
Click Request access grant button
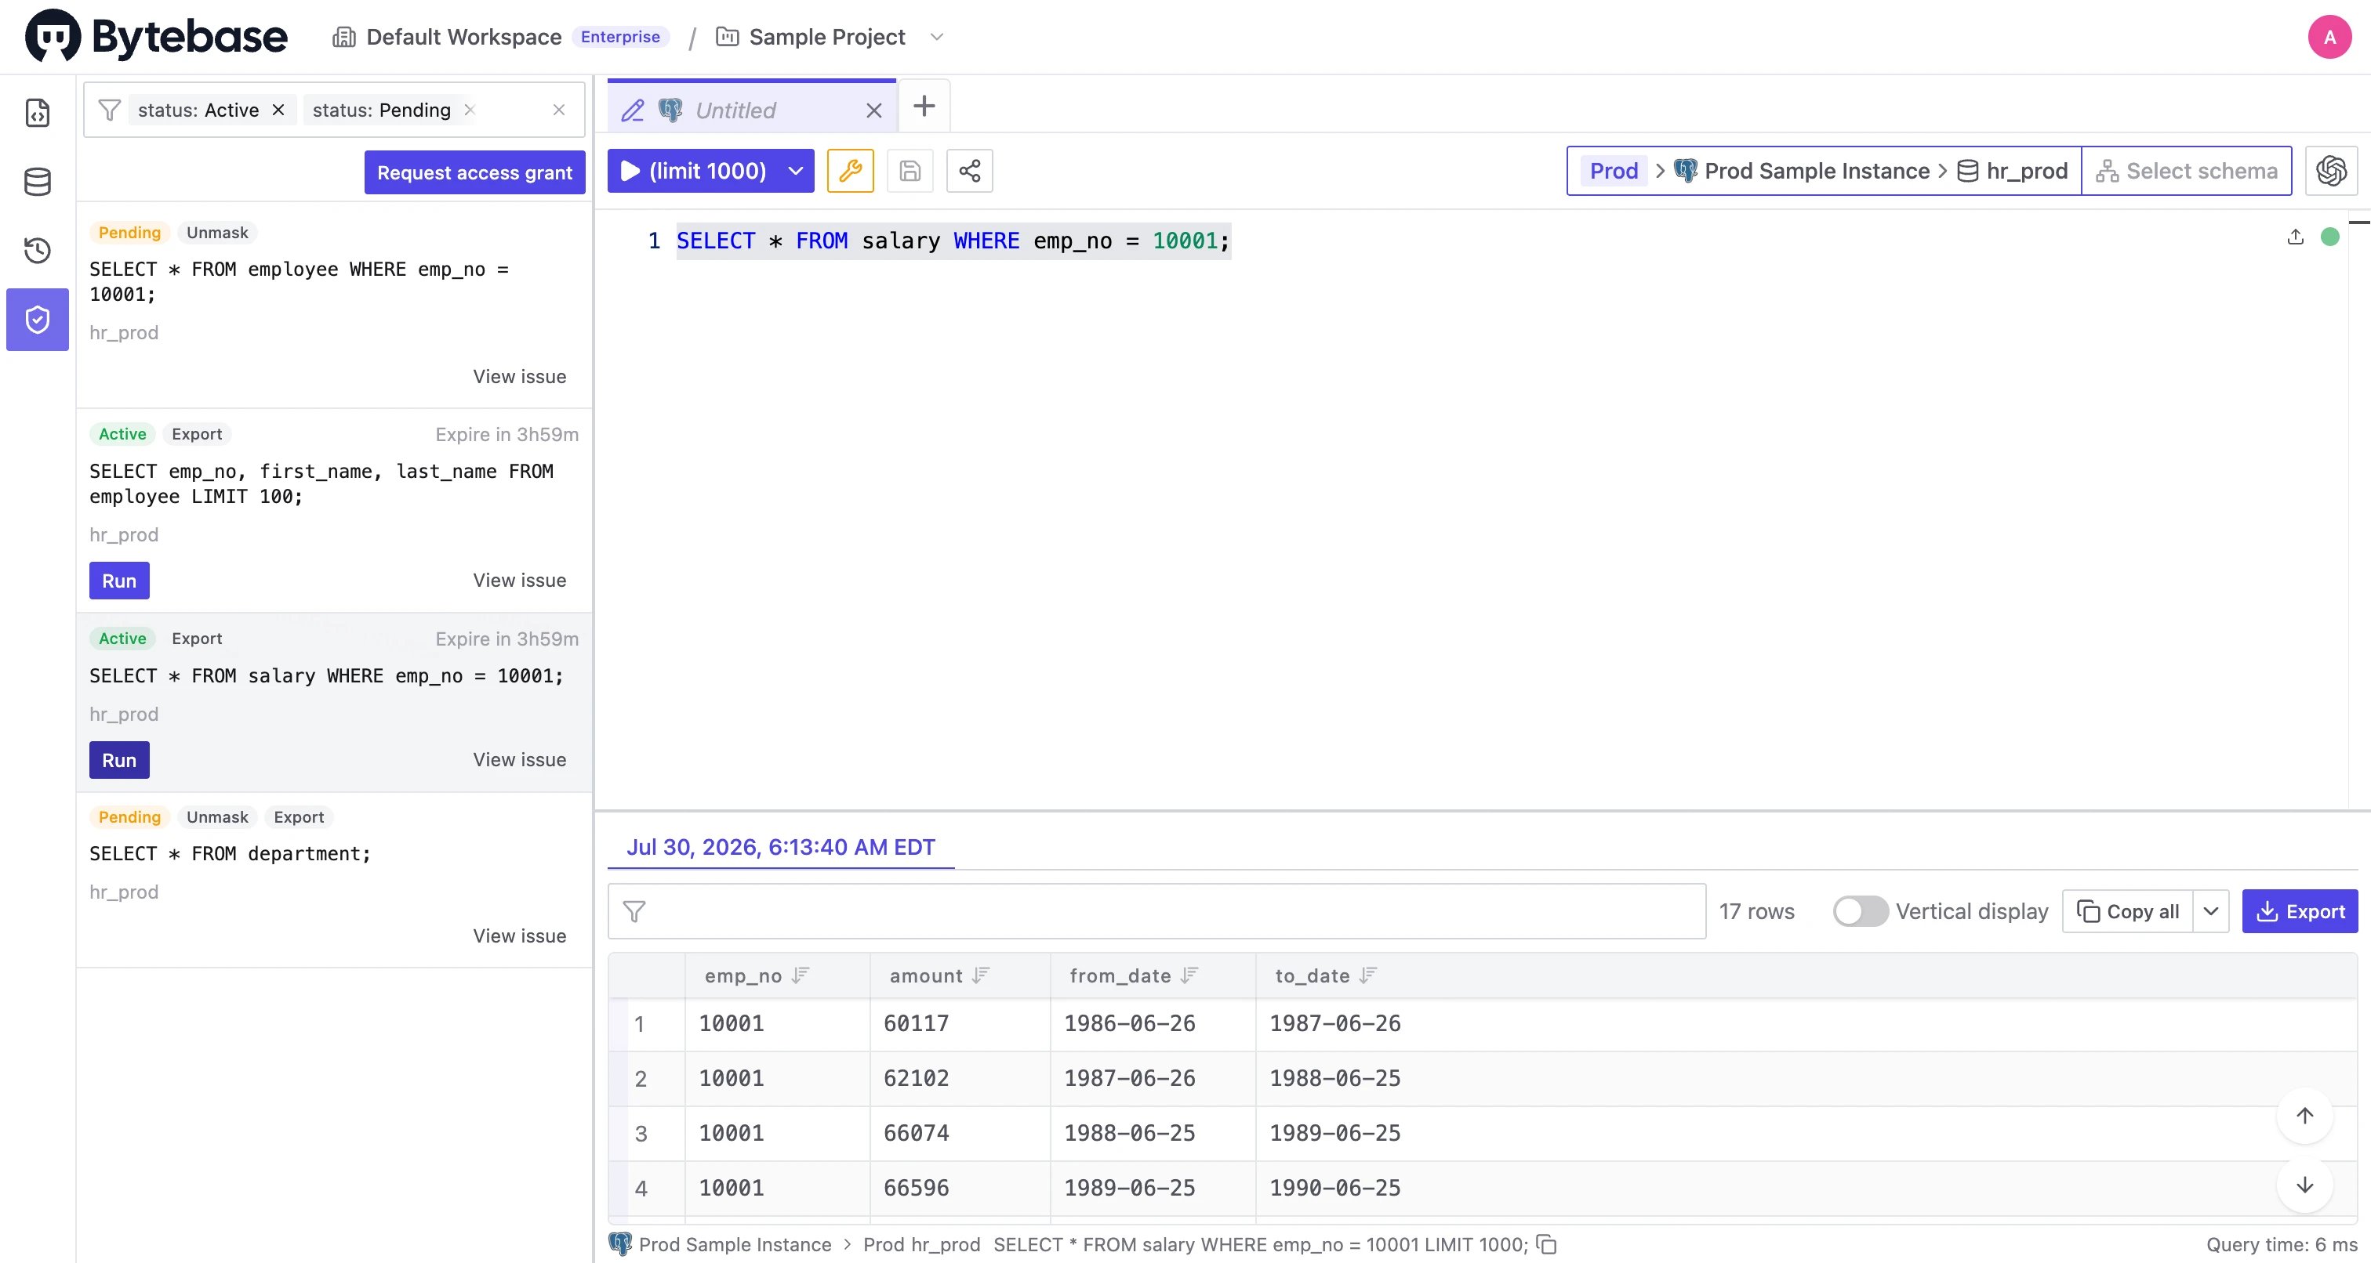pos(475,173)
